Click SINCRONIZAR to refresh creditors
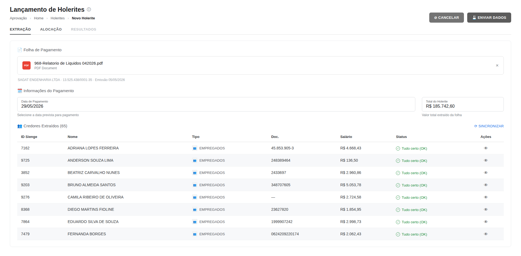 pos(489,126)
